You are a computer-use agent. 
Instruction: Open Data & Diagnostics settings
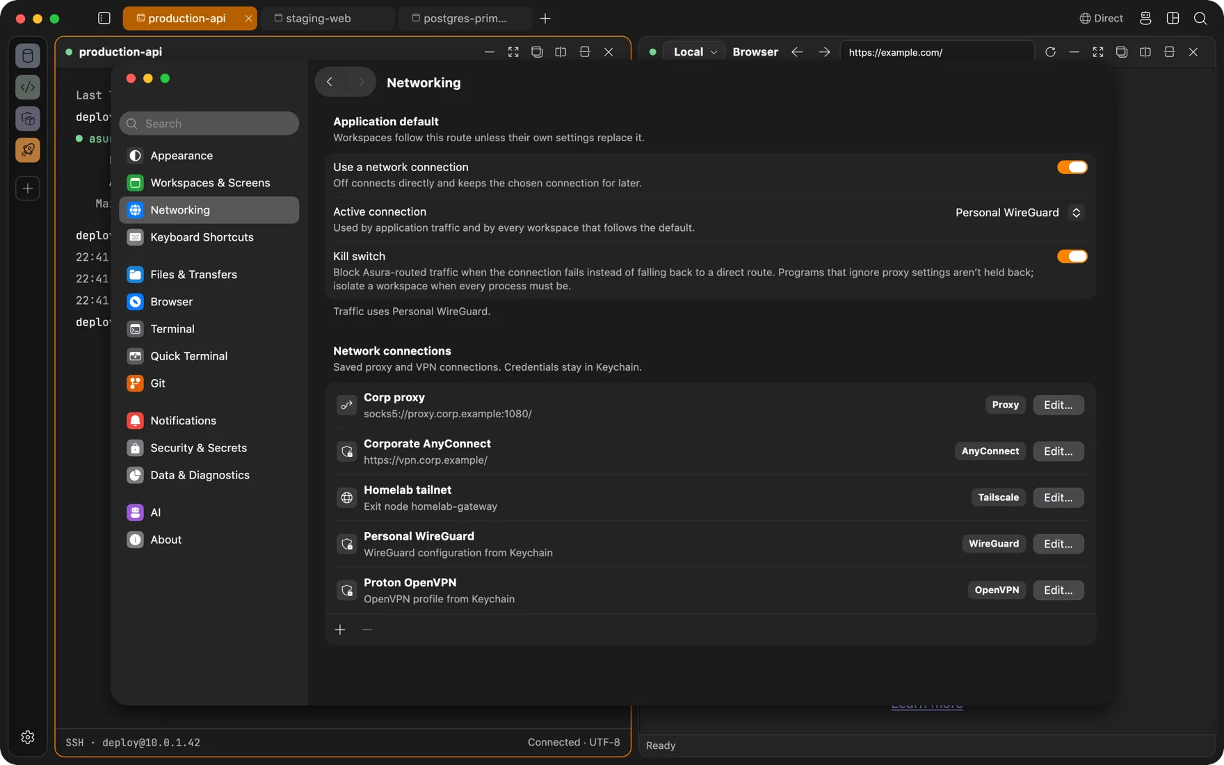tap(209, 475)
